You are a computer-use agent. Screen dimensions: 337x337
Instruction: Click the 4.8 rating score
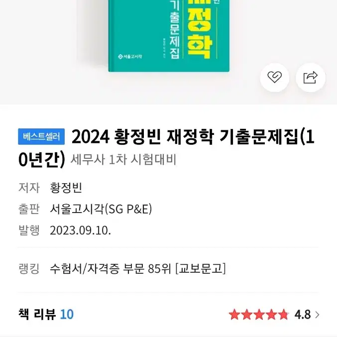point(302,315)
